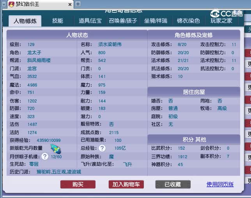Click the school value 龙宫
This screenshot has width=251, height=198.
click(32, 69)
